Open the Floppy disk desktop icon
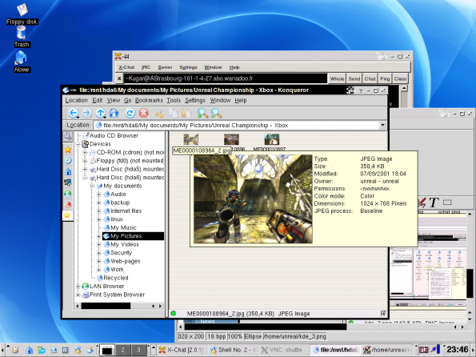476x357 pixels. (22, 14)
